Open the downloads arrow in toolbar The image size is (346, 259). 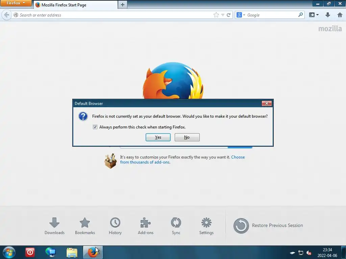click(x=328, y=15)
